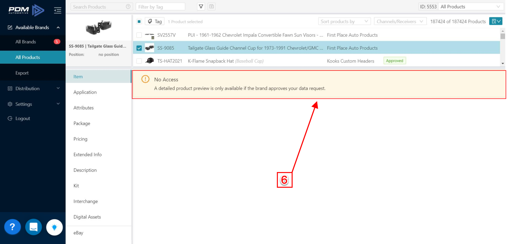Viewport: 509px width, 244px height.
Task: Click the large SS-9085 preview image
Action: point(98,27)
